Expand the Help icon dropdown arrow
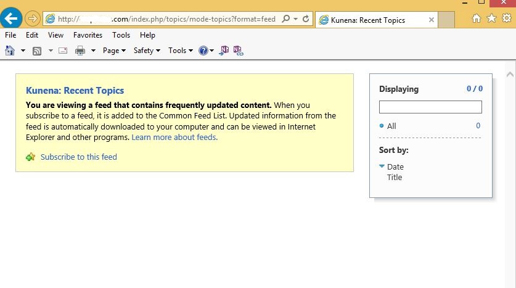Viewport: 516px width, 288px height. coord(211,51)
